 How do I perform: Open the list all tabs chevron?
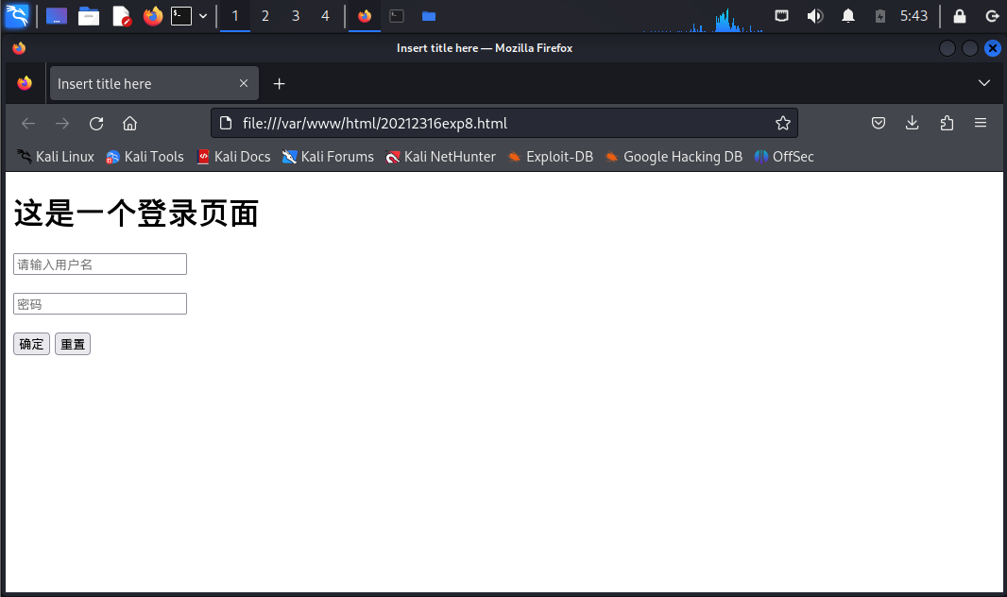(x=984, y=83)
